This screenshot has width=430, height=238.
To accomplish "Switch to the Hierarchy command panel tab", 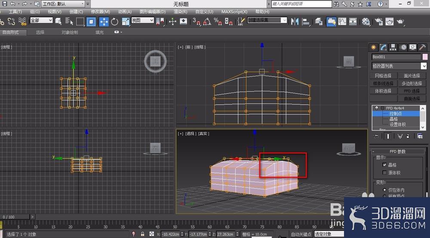I will [x=393, y=47].
